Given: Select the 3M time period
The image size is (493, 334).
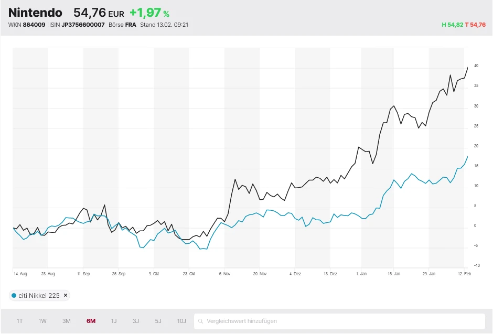Looking at the screenshot, I should (x=67, y=321).
